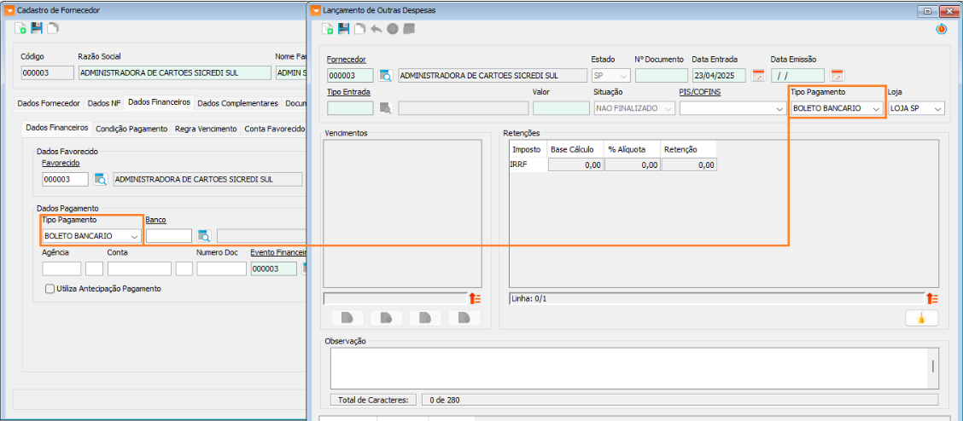Click the save icon in Cadastro de Fornecedor toolbar
The width and height of the screenshot is (963, 421).
[37, 28]
